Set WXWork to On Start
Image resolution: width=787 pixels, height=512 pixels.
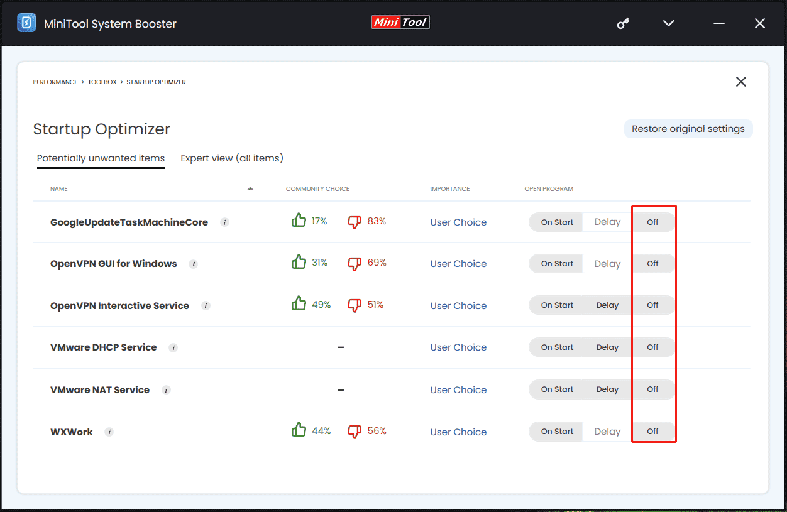tap(557, 432)
